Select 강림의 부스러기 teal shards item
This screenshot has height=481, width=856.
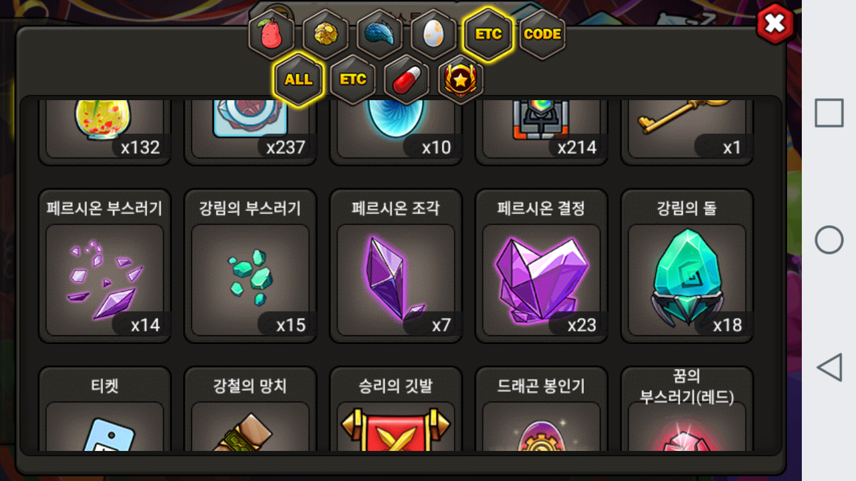pyautogui.click(x=250, y=266)
